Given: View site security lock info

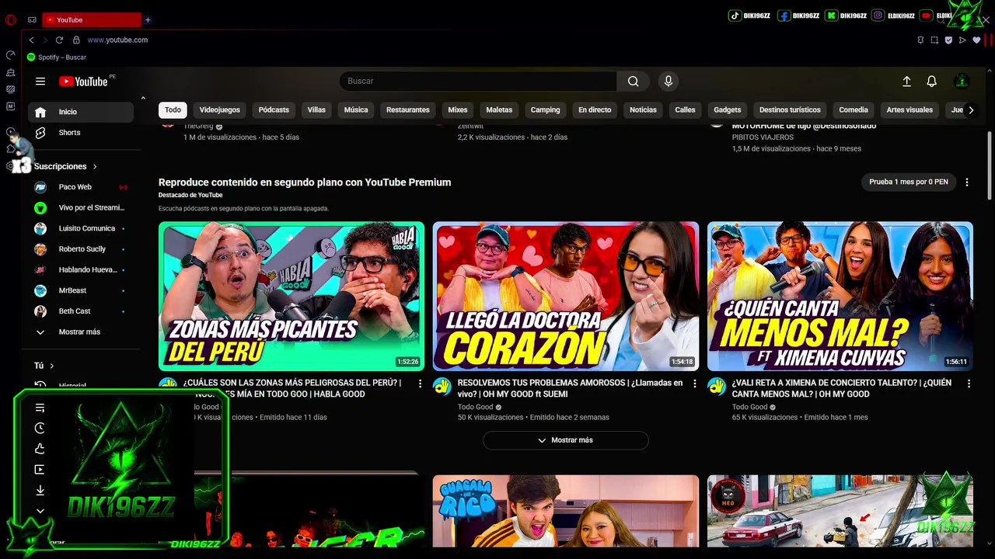Looking at the screenshot, I should pyautogui.click(x=76, y=40).
